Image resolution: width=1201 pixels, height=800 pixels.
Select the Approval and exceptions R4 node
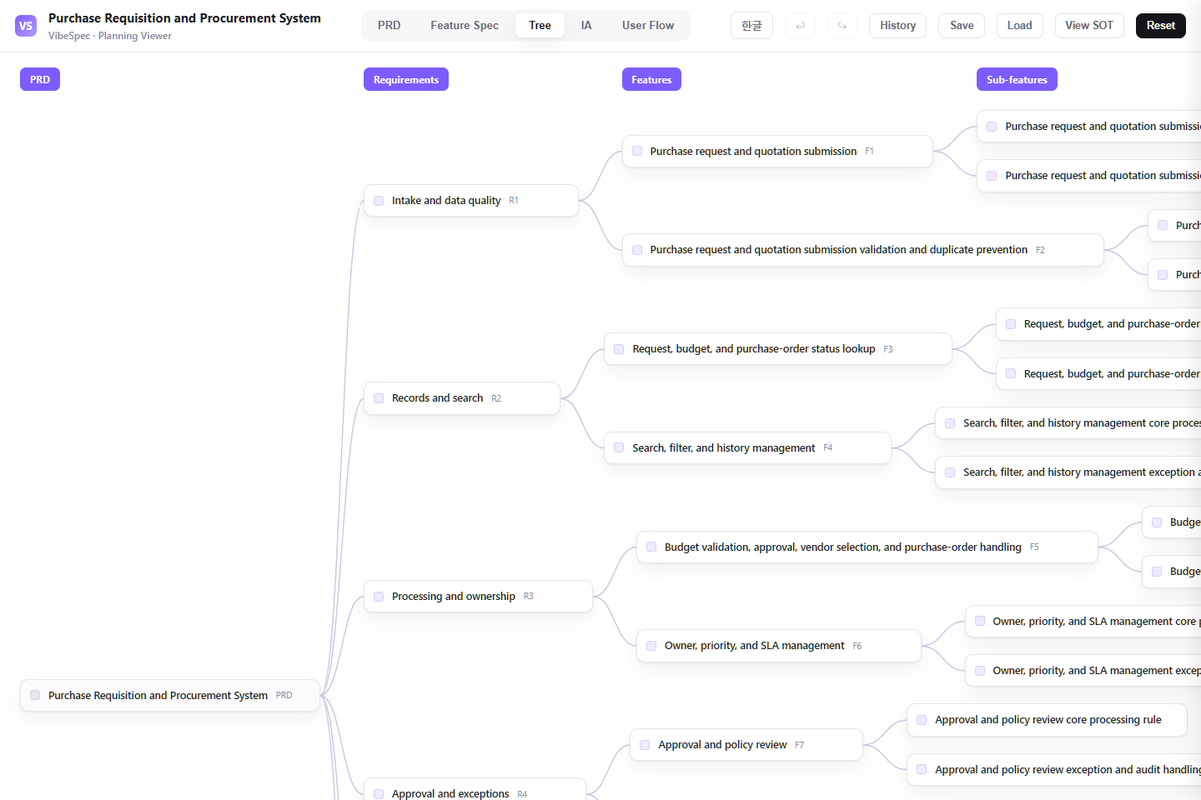tap(475, 790)
